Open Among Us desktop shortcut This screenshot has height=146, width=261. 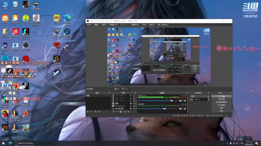(5, 115)
